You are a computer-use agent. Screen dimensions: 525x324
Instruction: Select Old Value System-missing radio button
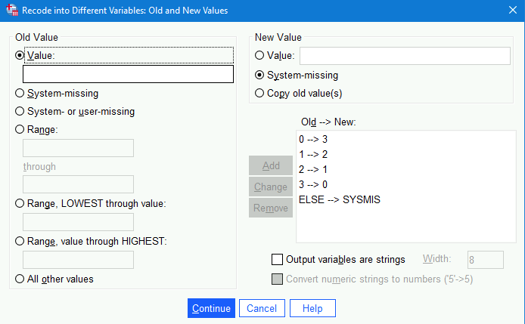[20, 93]
